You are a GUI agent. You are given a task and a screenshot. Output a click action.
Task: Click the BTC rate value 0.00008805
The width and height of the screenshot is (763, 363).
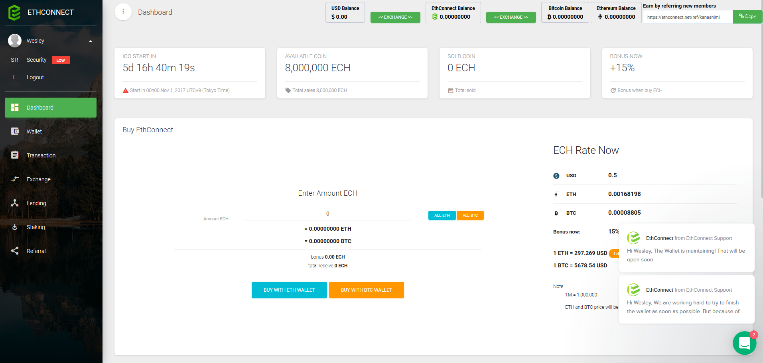click(x=625, y=213)
